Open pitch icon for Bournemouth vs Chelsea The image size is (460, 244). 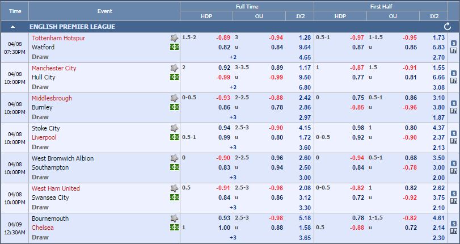point(174,228)
